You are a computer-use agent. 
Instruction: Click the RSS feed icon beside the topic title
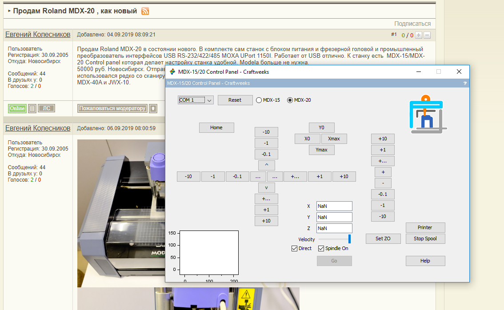145,11
